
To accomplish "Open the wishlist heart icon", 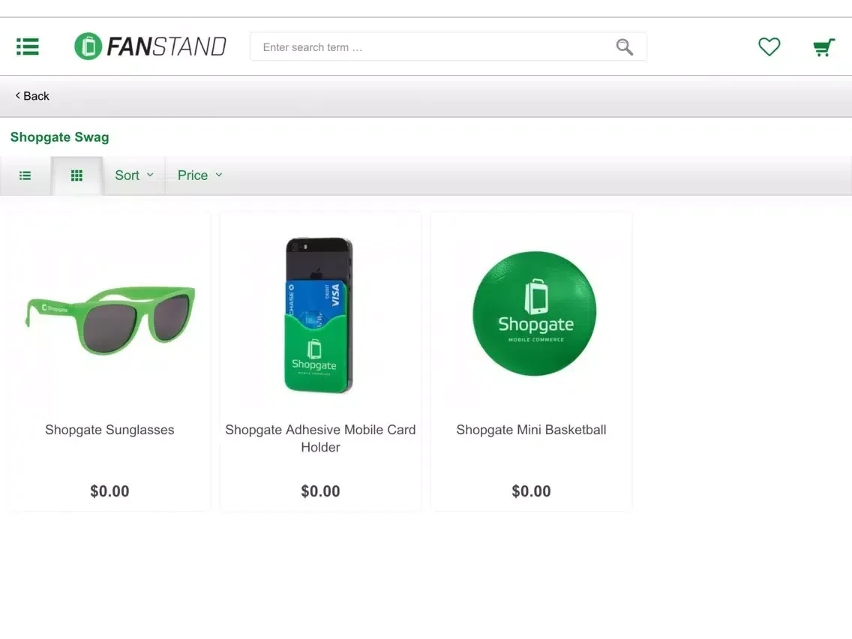I will (769, 46).
